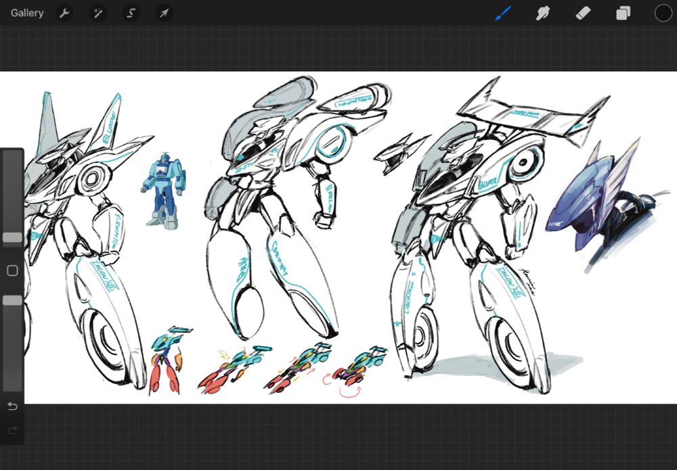This screenshot has height=470, width=677.
Task: Select the Eraser tool
Action: pyautogui.click(x=583, y=14)
